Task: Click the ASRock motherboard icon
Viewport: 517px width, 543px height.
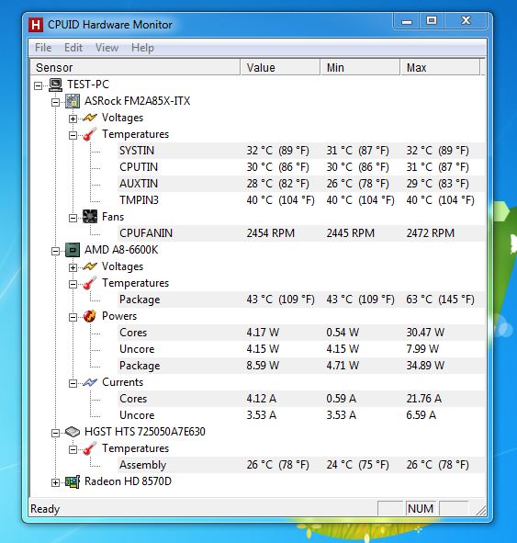Action: click(x=73, y=101)
